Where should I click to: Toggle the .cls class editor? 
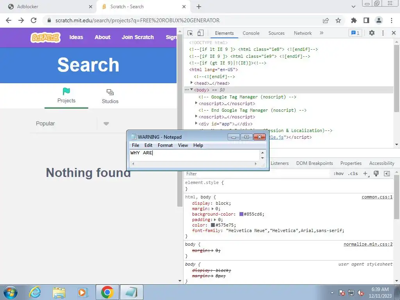[353, 174]
